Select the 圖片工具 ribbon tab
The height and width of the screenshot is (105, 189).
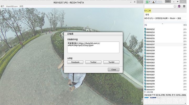[148, 10]
